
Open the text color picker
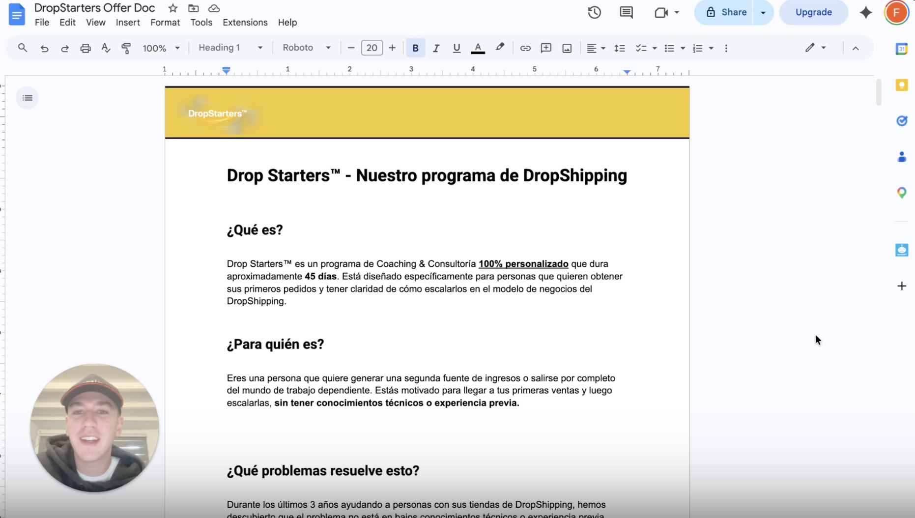pos(478,48)
